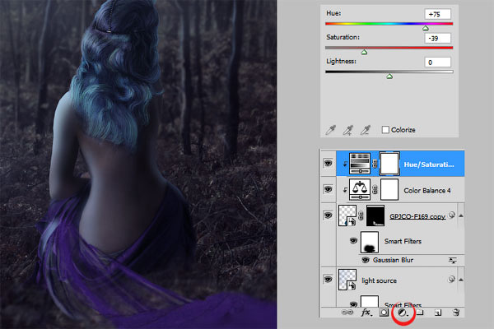Screen dimensions: 494x329
Task: Click the GPICO-F169 copy smart object thumbnail
Action: click(x=347, y=215)
